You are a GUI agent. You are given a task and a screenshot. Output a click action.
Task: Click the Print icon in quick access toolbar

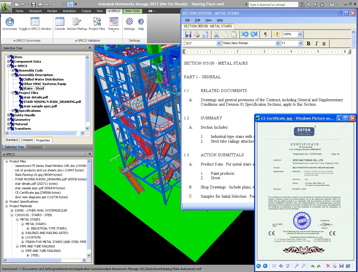point(40,4)
